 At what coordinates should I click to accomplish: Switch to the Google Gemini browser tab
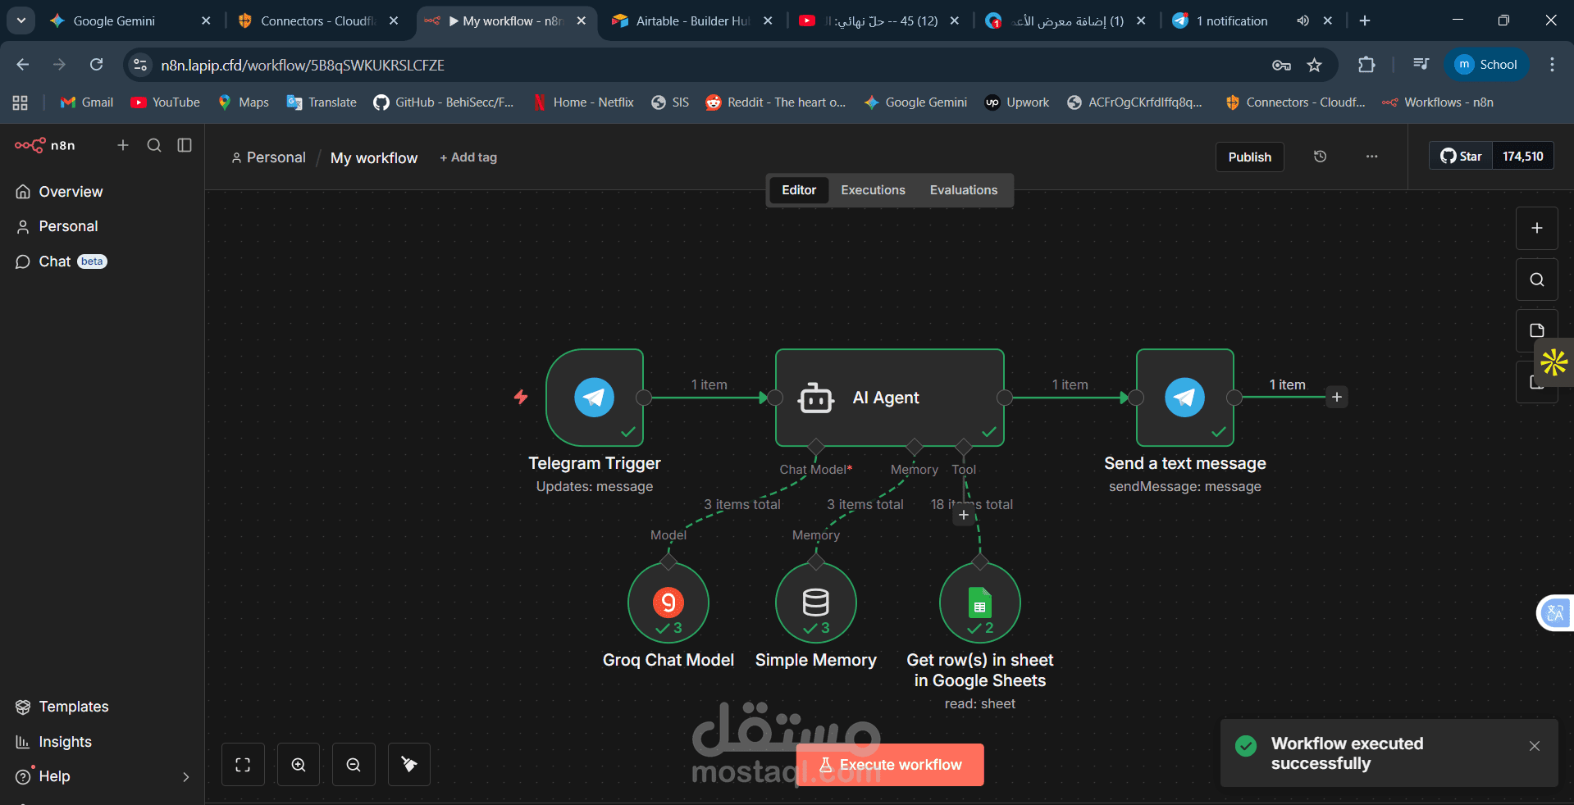[131, 21]
